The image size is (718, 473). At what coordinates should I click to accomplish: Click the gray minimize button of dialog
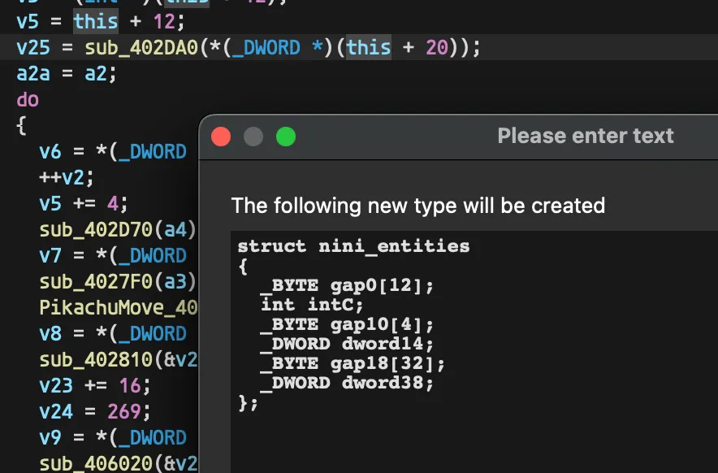253,137
